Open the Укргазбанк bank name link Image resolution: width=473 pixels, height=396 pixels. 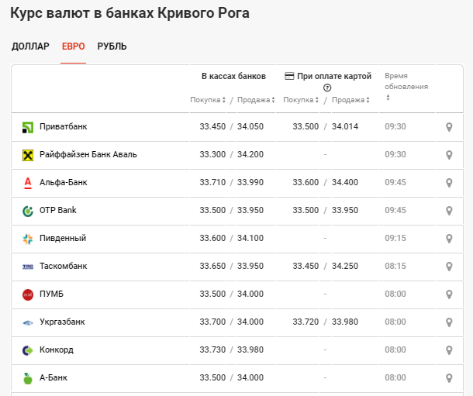62,322
